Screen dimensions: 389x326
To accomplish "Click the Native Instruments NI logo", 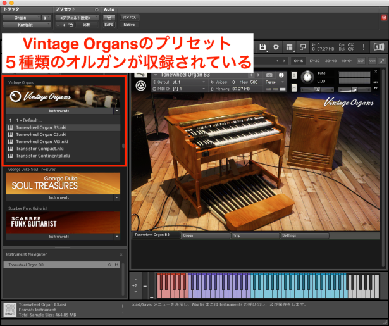I will pyautogui.click(x=379, y=47).
